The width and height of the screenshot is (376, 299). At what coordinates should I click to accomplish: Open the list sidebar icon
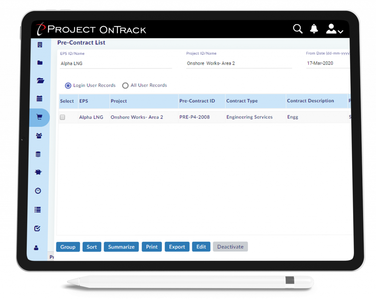click(38, 209)
